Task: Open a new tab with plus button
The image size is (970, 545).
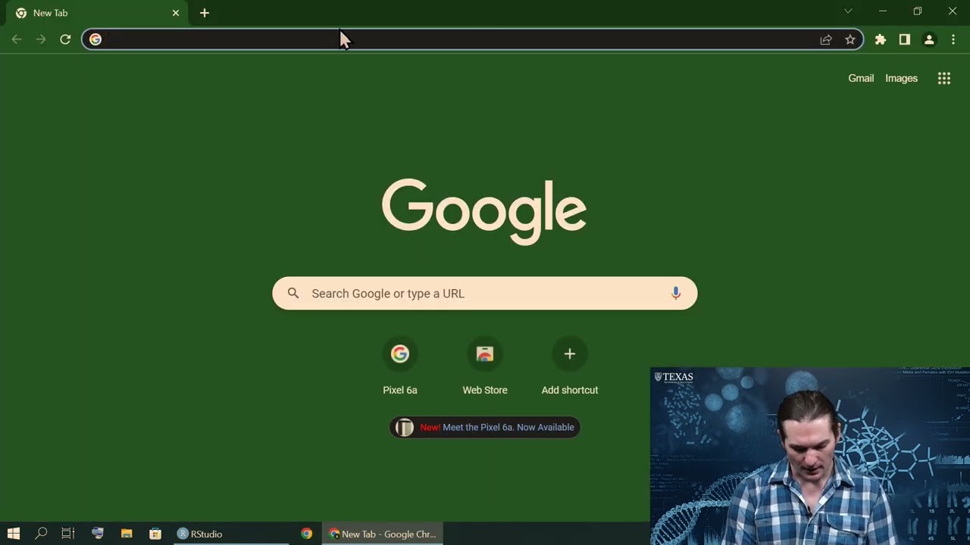Action: click(x=205, y=13)
